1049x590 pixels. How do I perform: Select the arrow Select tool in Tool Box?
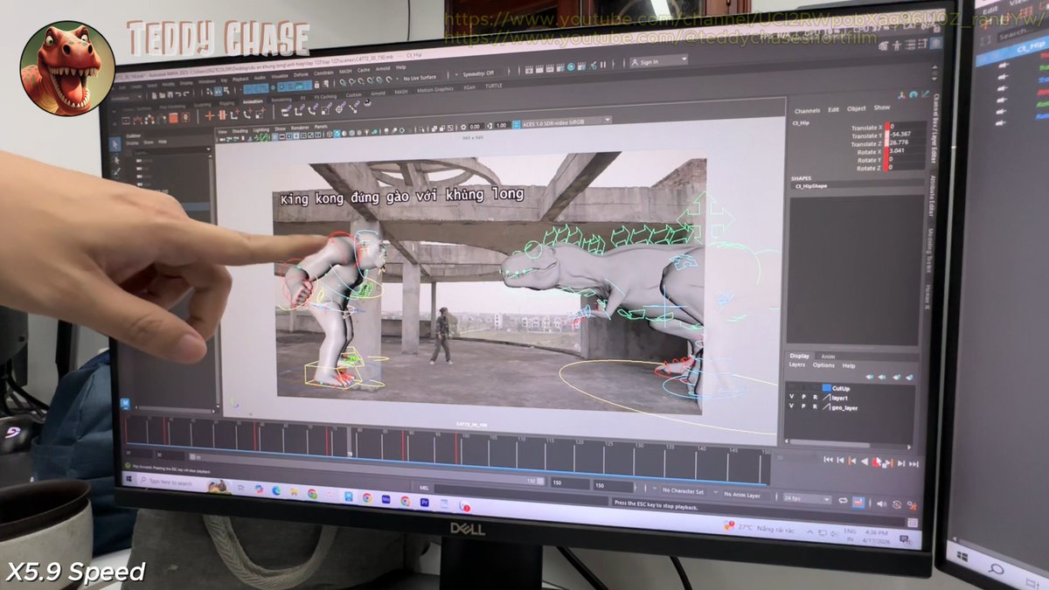pos(116,144)
